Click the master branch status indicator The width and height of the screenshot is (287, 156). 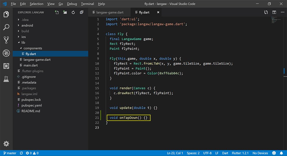(x=10, y=153)
